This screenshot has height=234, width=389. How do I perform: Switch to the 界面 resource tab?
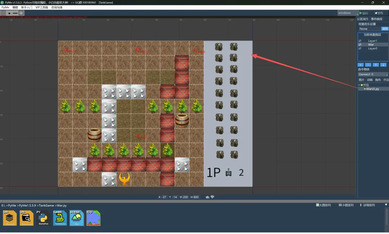coord(386,80)
